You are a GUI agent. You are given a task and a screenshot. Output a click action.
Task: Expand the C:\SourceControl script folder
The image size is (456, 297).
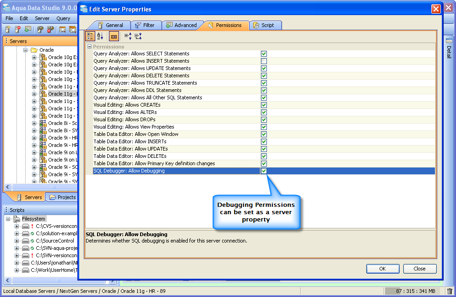[x=17, y=241]
